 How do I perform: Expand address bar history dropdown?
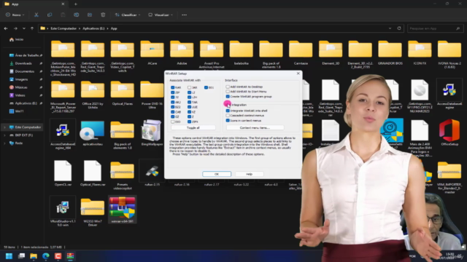[390, 28]
